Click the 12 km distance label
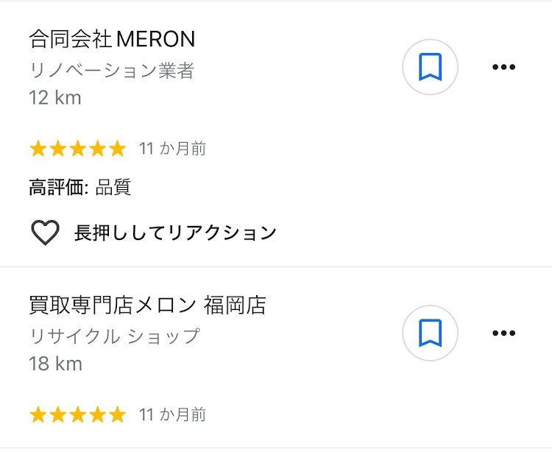 [x=55, y=98]
